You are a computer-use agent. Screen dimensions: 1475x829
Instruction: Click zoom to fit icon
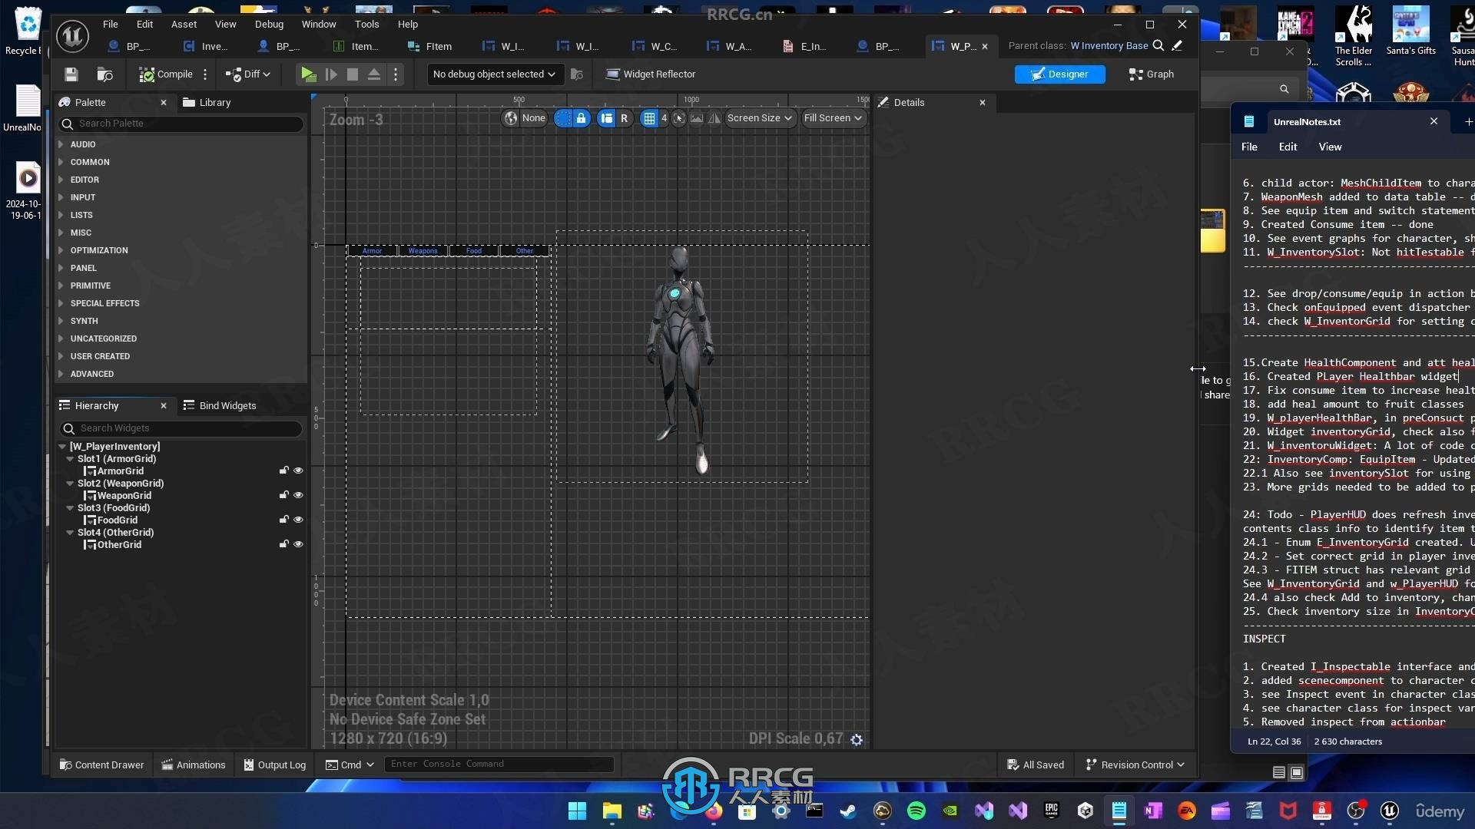pos(679,118)
